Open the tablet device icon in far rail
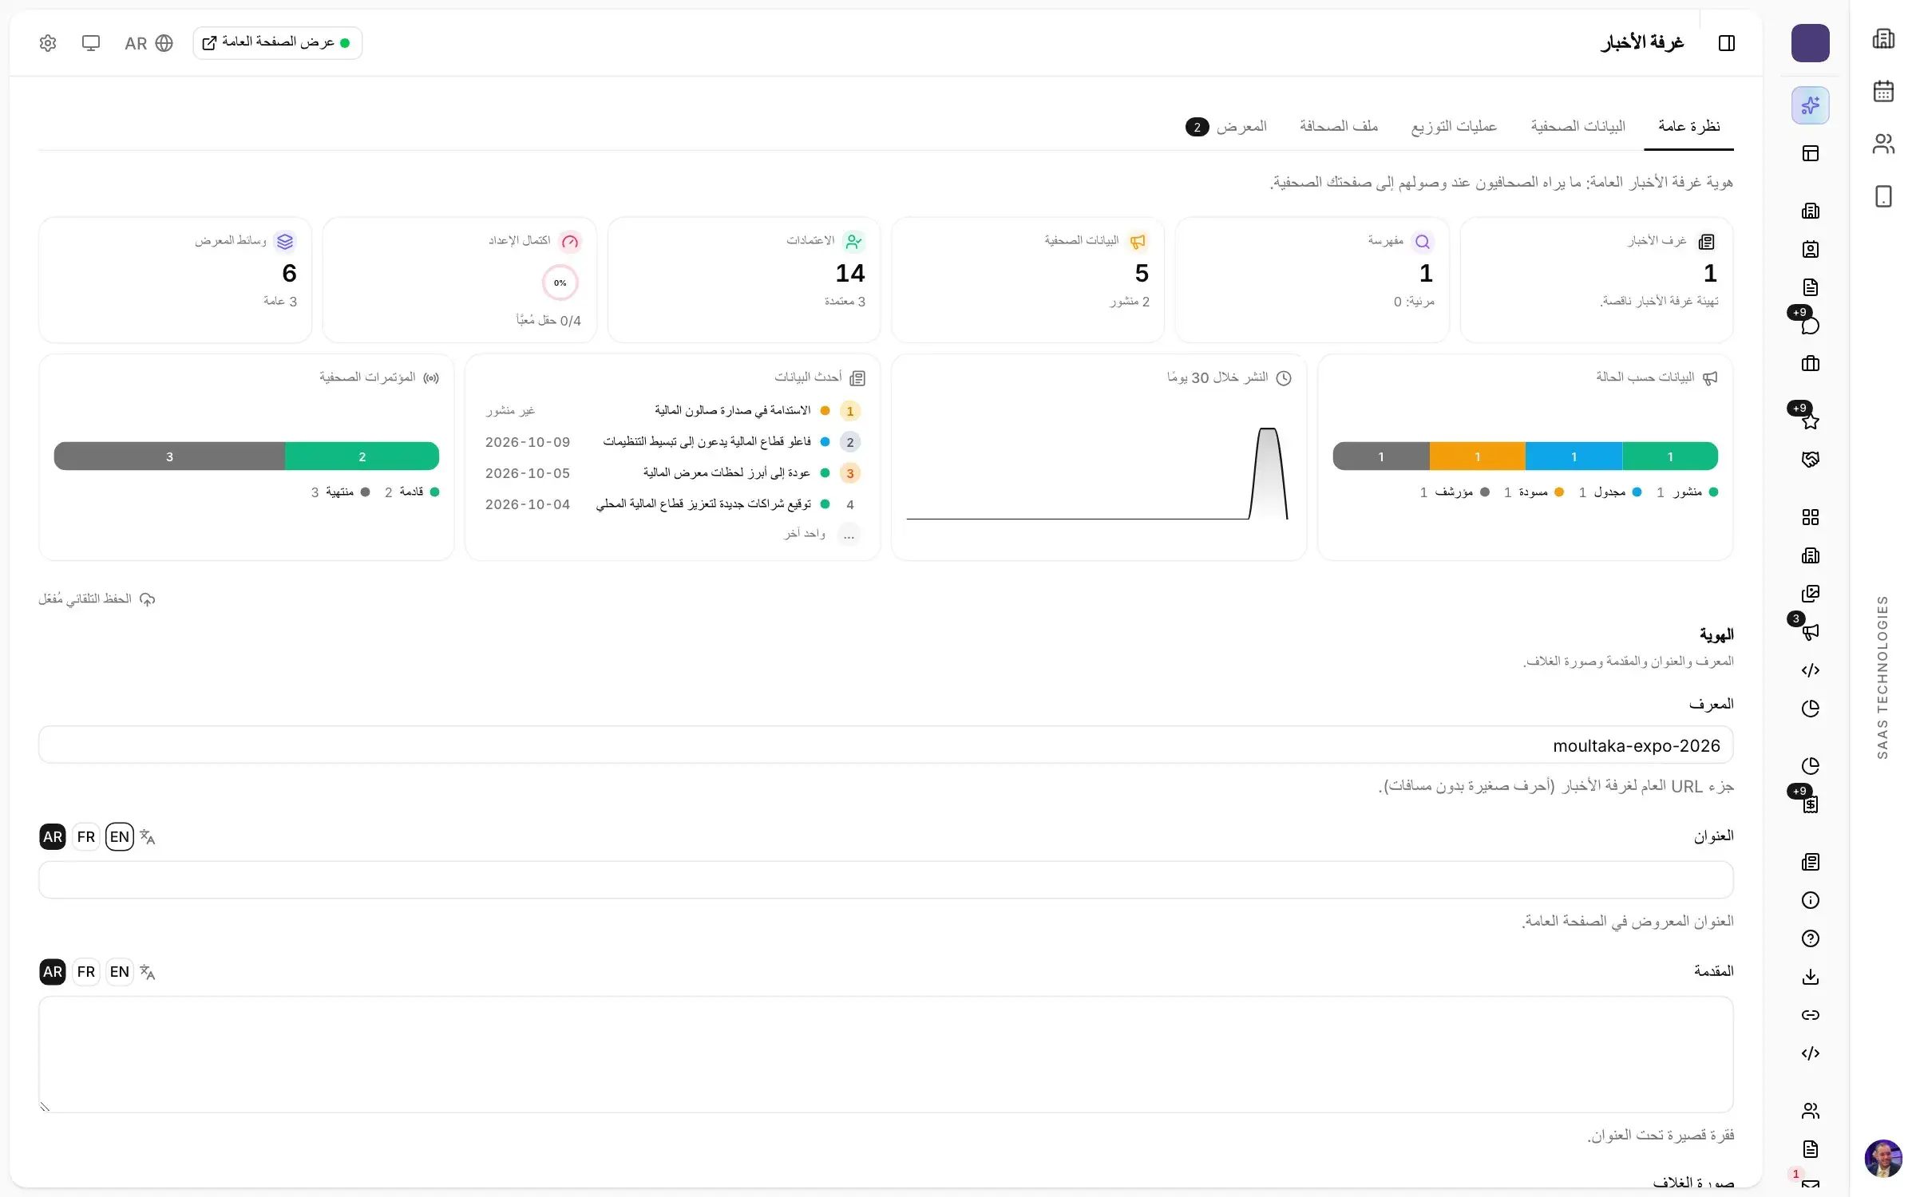The image size is (1916, 1197). (x=1883, y=196)
